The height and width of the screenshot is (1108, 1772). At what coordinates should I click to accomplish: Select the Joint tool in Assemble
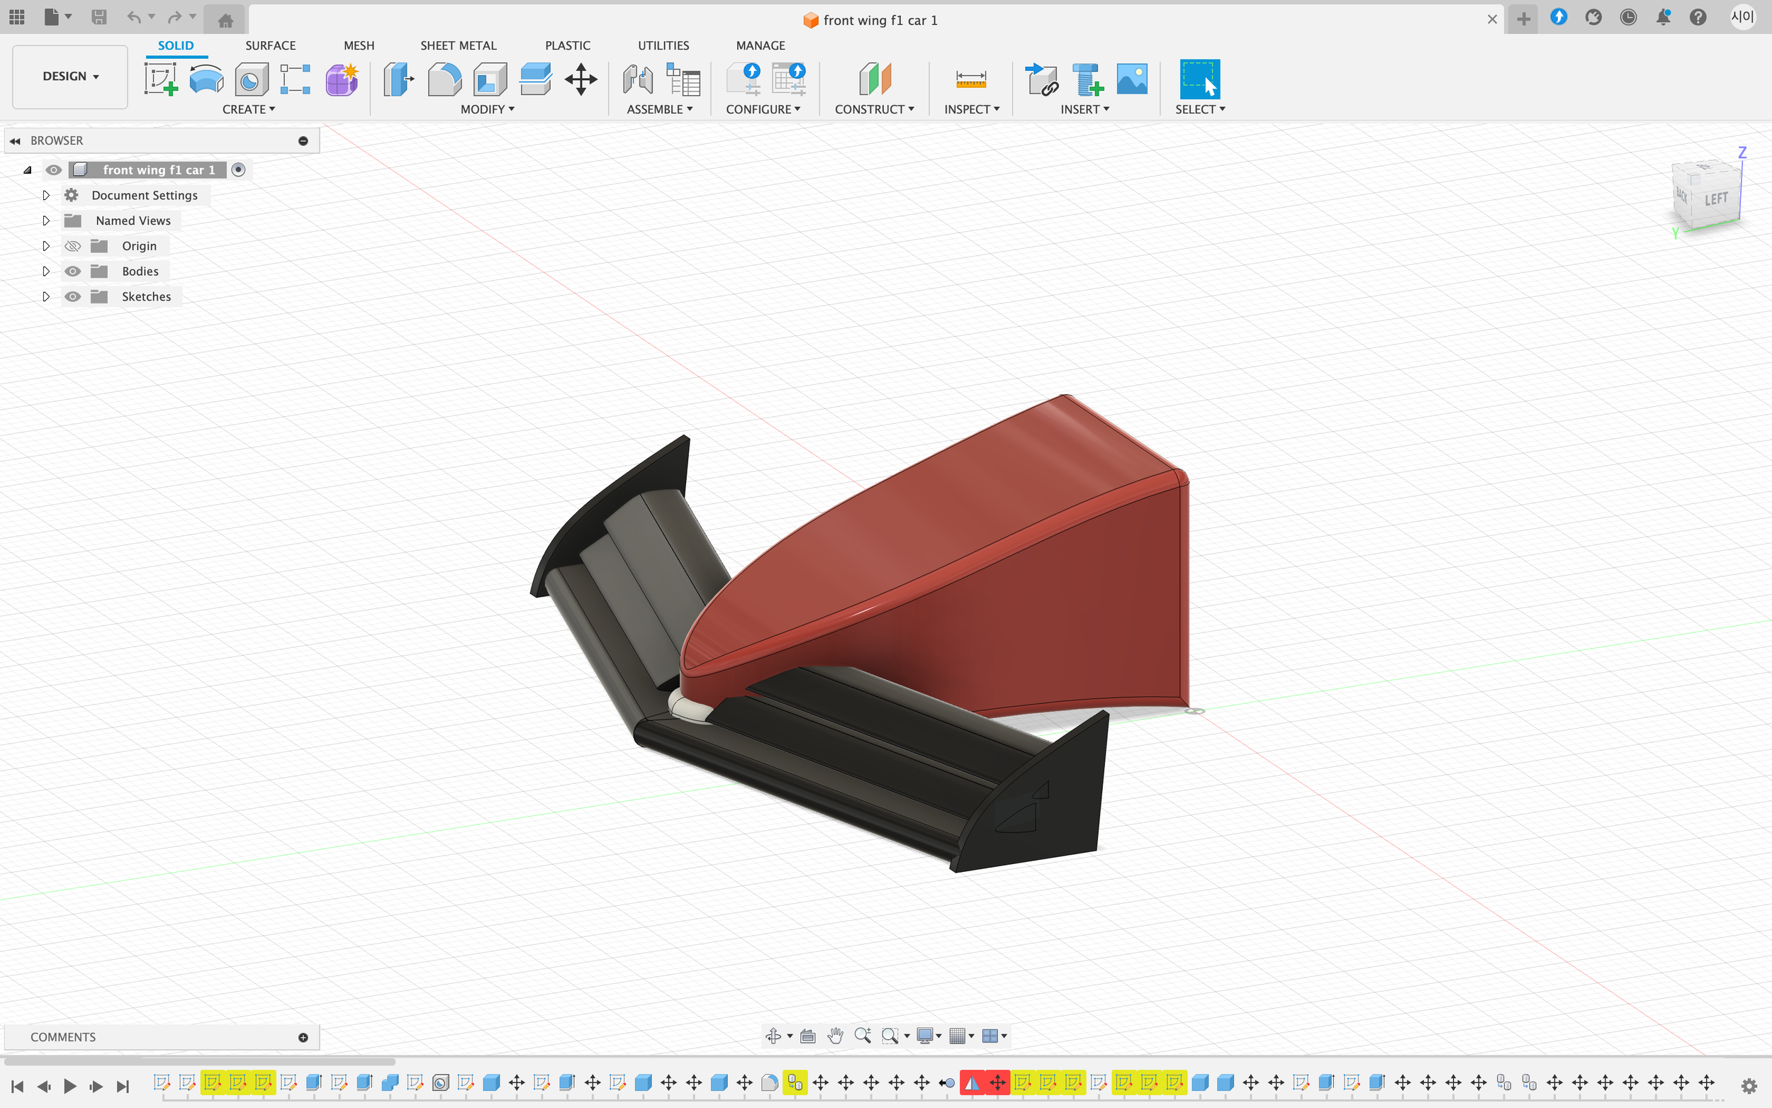637,79
